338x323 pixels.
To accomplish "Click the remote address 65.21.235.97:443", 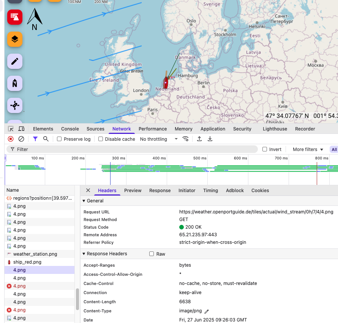I will 198,234.
